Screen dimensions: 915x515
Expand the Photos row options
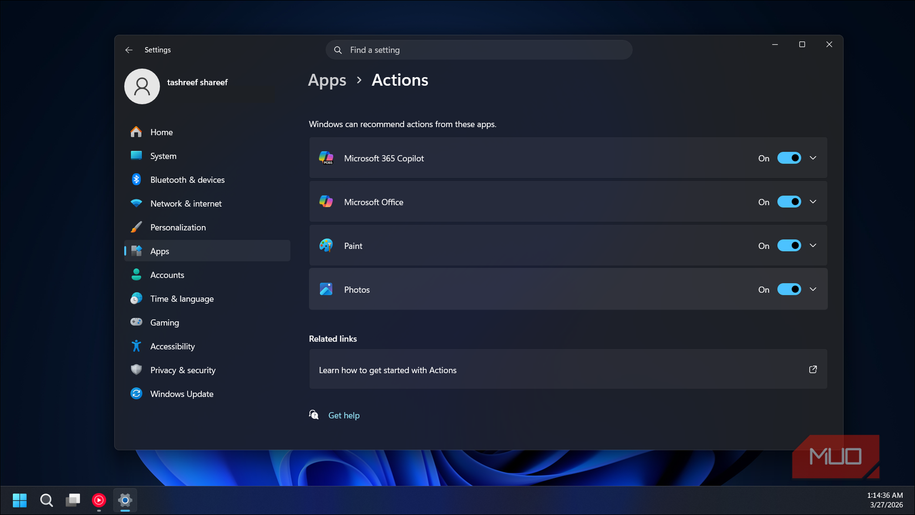pos(813,289)
